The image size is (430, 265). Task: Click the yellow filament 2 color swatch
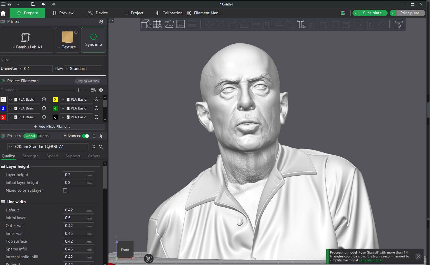click(55, 100)
